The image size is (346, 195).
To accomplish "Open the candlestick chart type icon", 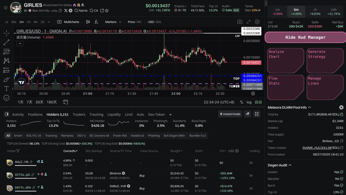I will 88,22.
